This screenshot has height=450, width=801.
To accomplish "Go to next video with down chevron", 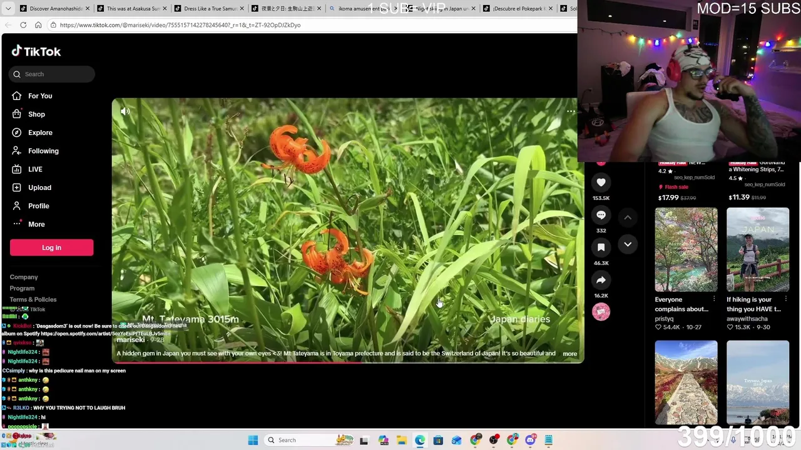I will [628, 244].
